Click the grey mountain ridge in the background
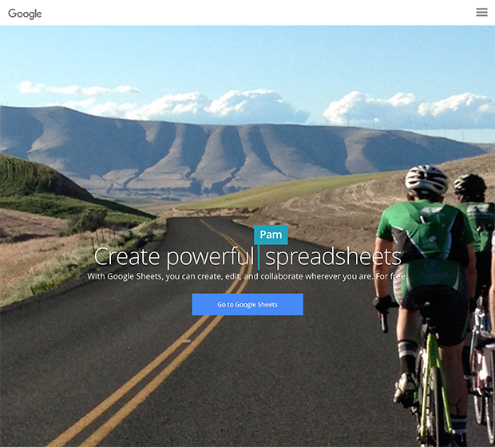This screenshot has width=495, height=447. click(x=221, y=155)
